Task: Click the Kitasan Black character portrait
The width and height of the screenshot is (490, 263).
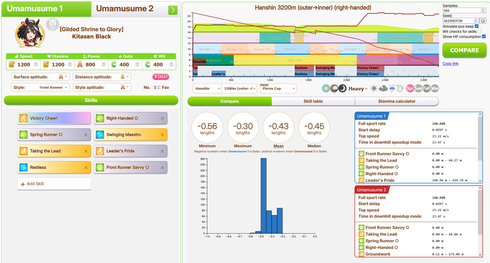Action: point(30,33)
